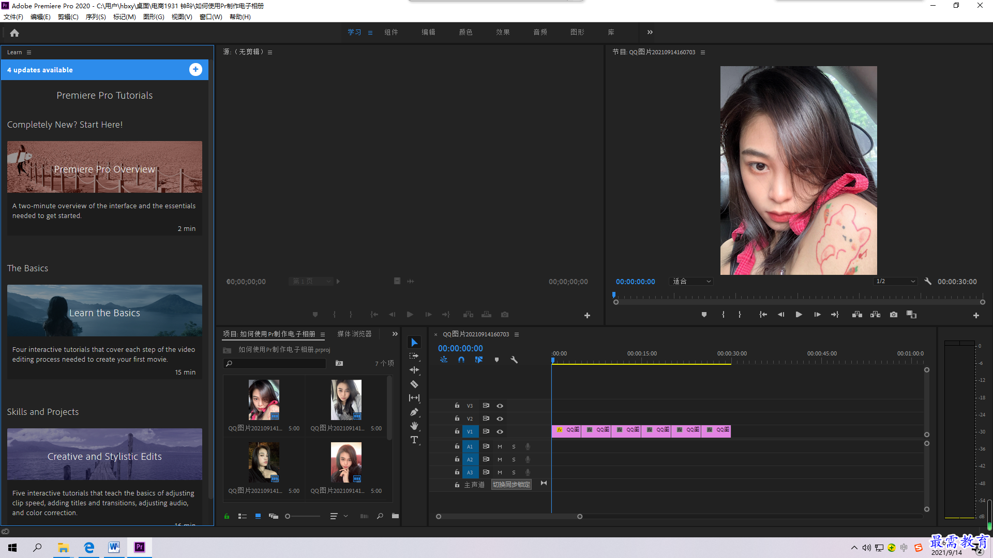Viewport: 993px width, 558px height.
Task: Open Learn panel menu
Action: [29, 52]
